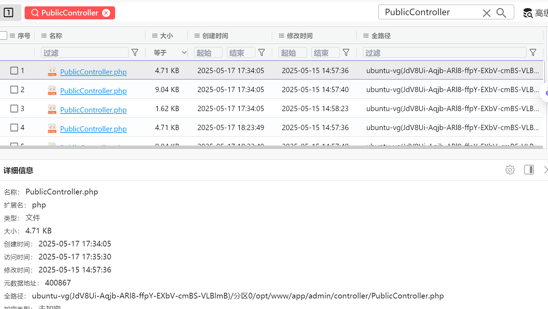Open the 名称 column menu icon

point(44,36)
